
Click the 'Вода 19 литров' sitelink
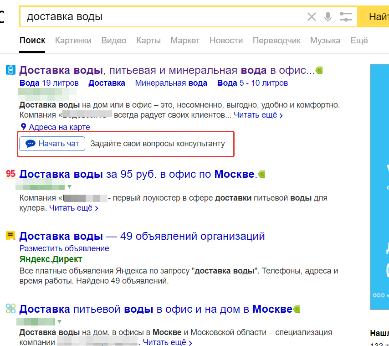pyautogui.click(x=49, y=83)
